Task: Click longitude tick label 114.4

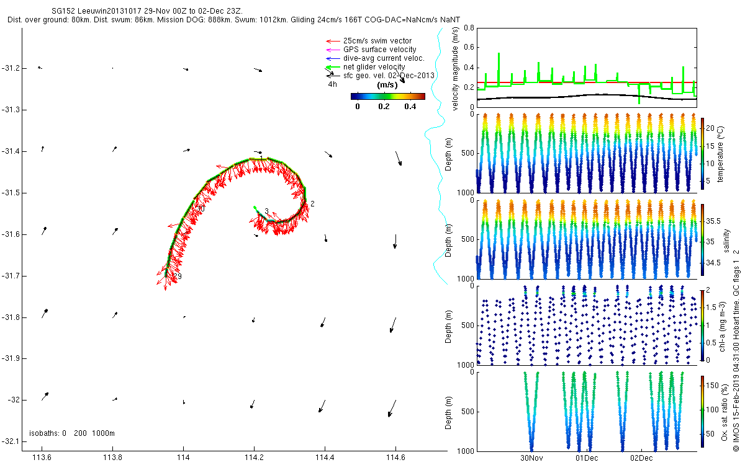Action: tap(325, 457)
